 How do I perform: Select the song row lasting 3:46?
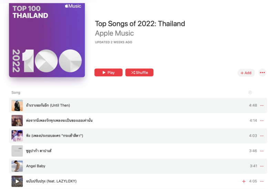[x=138, y=151]
